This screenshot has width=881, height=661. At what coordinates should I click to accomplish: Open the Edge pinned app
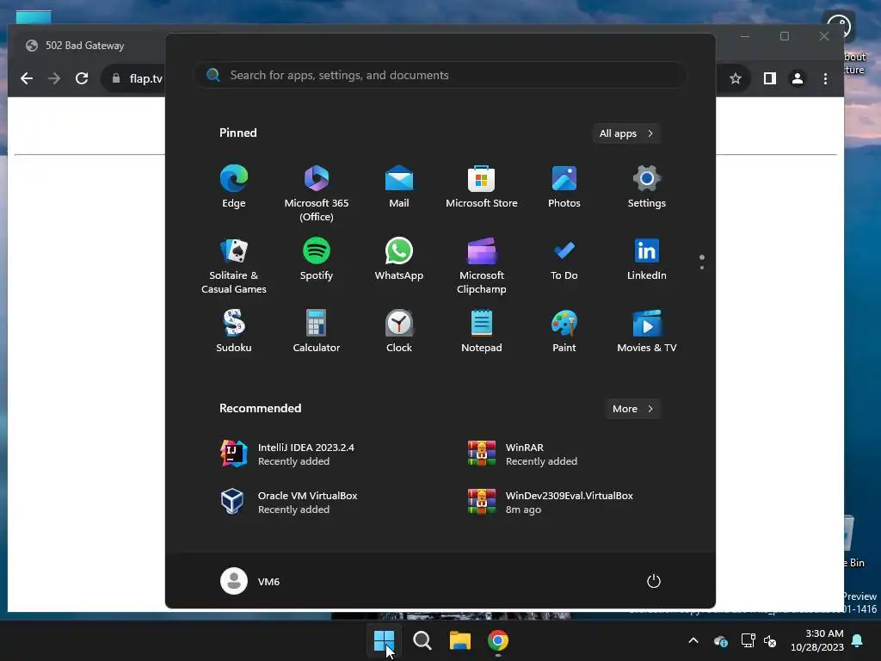coord(234,186)
